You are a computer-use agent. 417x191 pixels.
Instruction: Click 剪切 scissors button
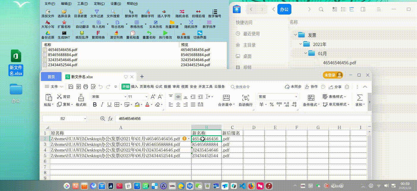pyautogui.click(x=63, y=97)
